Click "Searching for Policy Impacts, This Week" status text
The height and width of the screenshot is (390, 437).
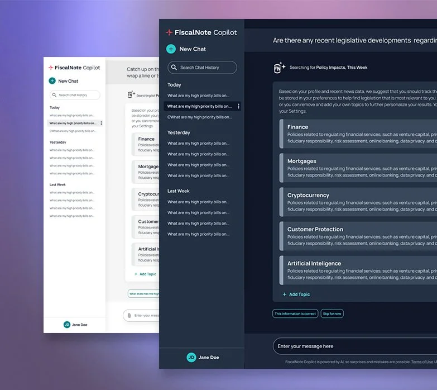(328, 68)
